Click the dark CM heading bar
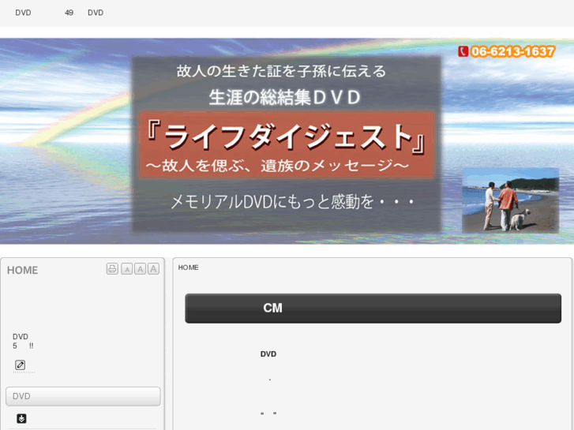Viewport: 574px width, 430px height. 373,308
